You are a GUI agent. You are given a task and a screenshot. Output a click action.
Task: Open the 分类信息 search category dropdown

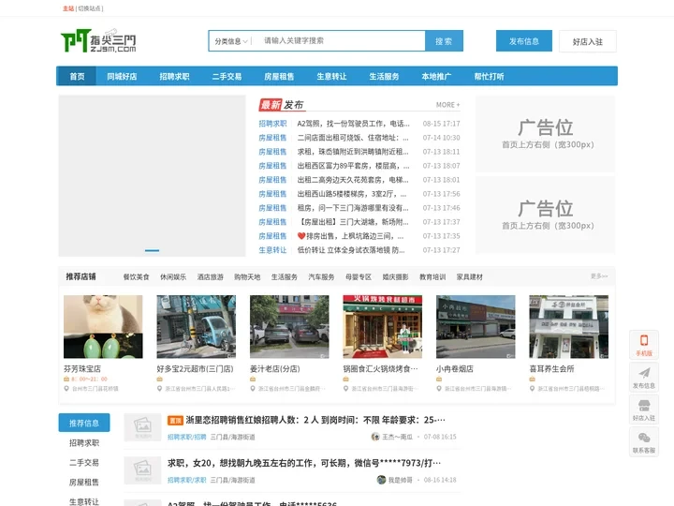(x=231, y=41)
